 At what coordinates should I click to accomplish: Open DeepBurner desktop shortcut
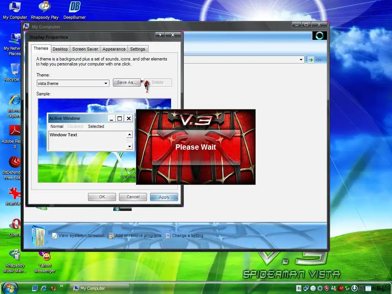75,10
